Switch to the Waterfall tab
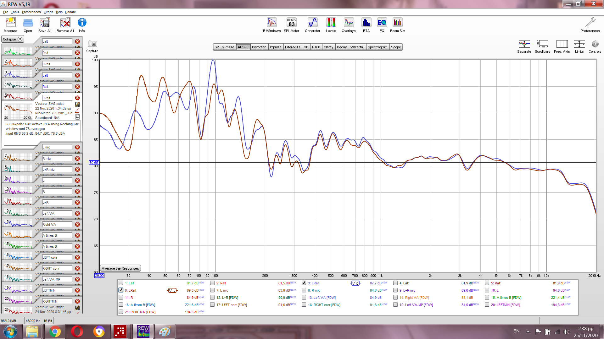The image size is (604, 339). (x=357, y=47)
